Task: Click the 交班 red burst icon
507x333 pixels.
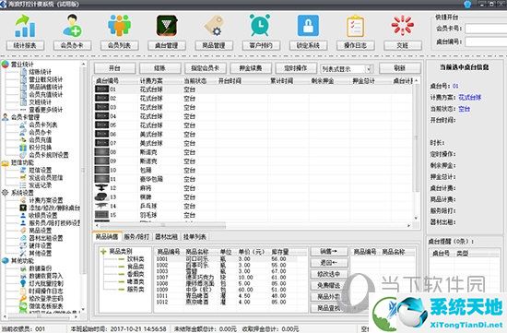Action: point(402,26)
